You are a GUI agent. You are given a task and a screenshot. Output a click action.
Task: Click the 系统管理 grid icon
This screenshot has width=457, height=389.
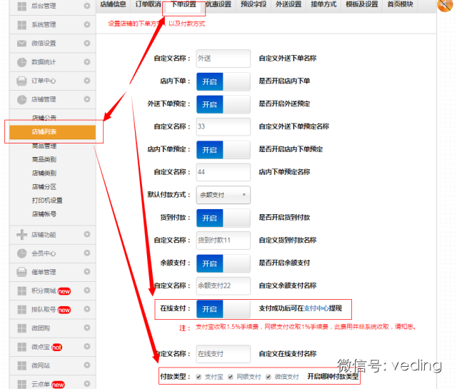[x=22, y=25]
